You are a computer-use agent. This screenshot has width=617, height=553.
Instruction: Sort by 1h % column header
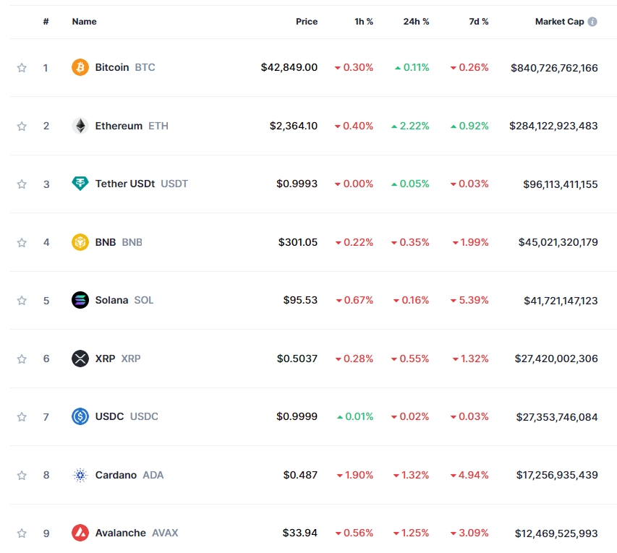click(364, 22)
